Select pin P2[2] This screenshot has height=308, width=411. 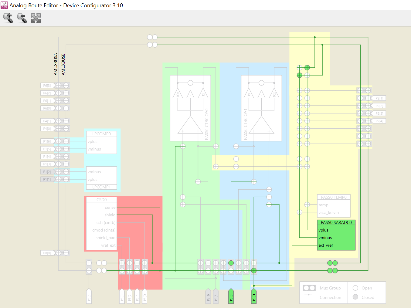(x=379, y=106)
